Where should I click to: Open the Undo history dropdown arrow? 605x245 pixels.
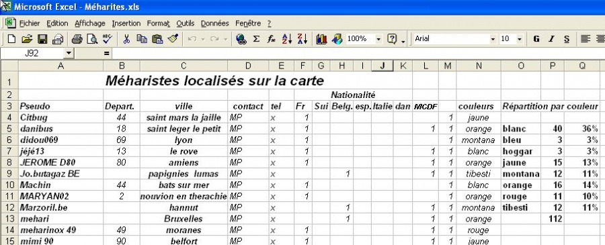[202, 39]
